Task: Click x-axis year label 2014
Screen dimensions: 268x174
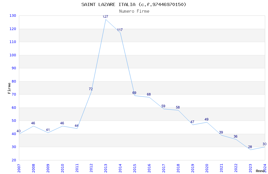Action: coord(120,168)
